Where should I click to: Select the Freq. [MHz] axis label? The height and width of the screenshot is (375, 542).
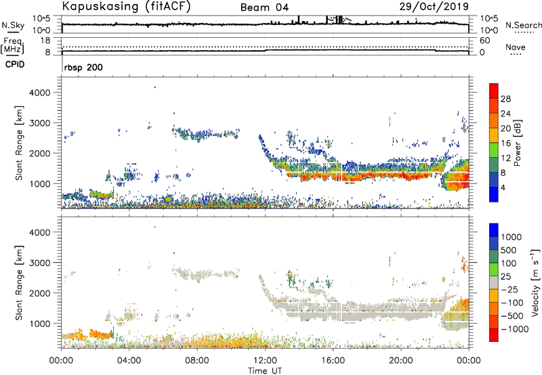tap(12, 46)
